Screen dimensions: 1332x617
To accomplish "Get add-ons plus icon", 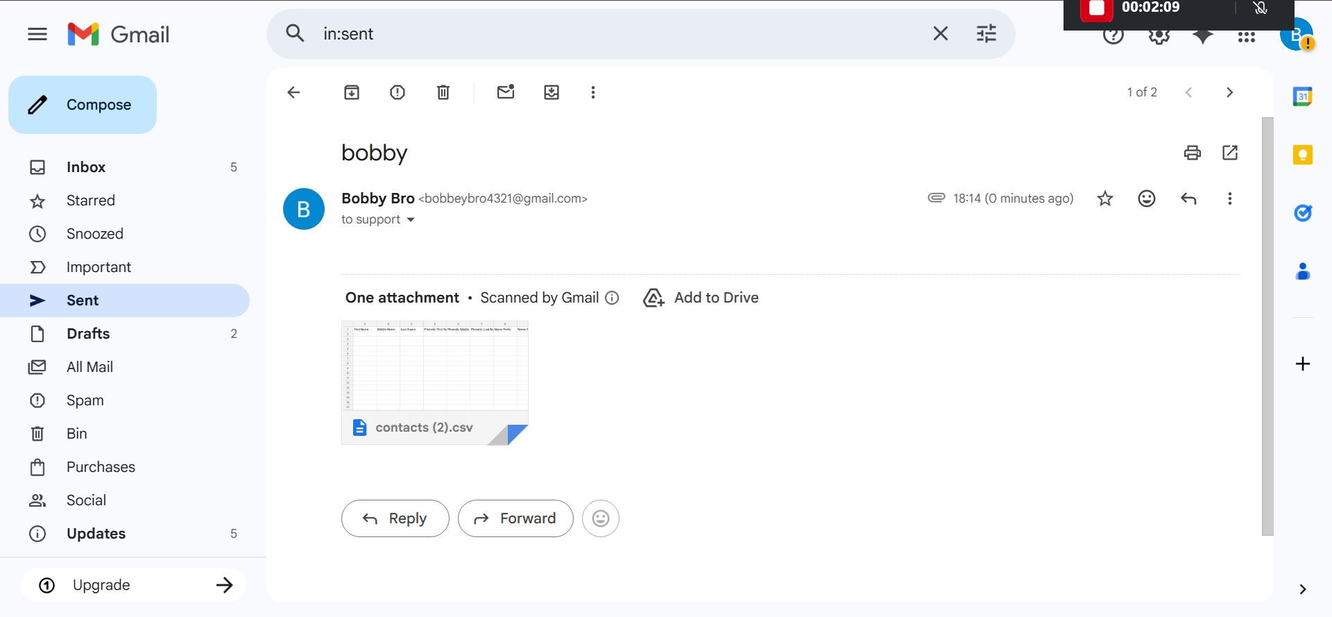I will 1303,364.
